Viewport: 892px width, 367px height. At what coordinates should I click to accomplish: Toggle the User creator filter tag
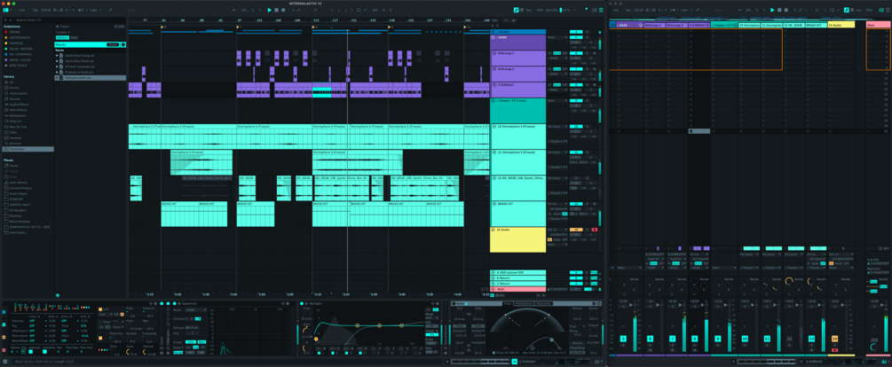[74, 37]
